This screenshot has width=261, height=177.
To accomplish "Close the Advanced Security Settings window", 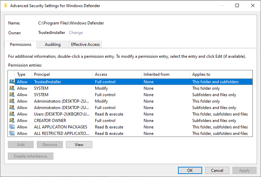I will pos(253,5).
